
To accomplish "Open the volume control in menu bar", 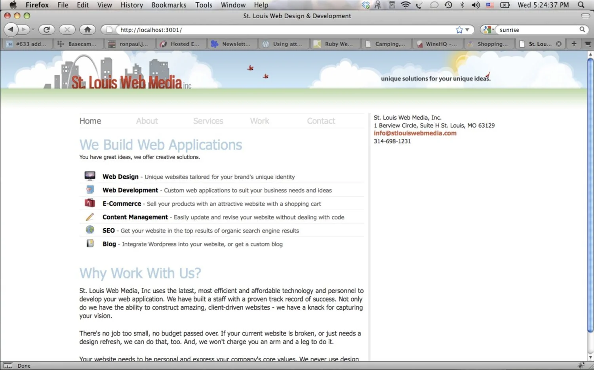I will 476,5.
